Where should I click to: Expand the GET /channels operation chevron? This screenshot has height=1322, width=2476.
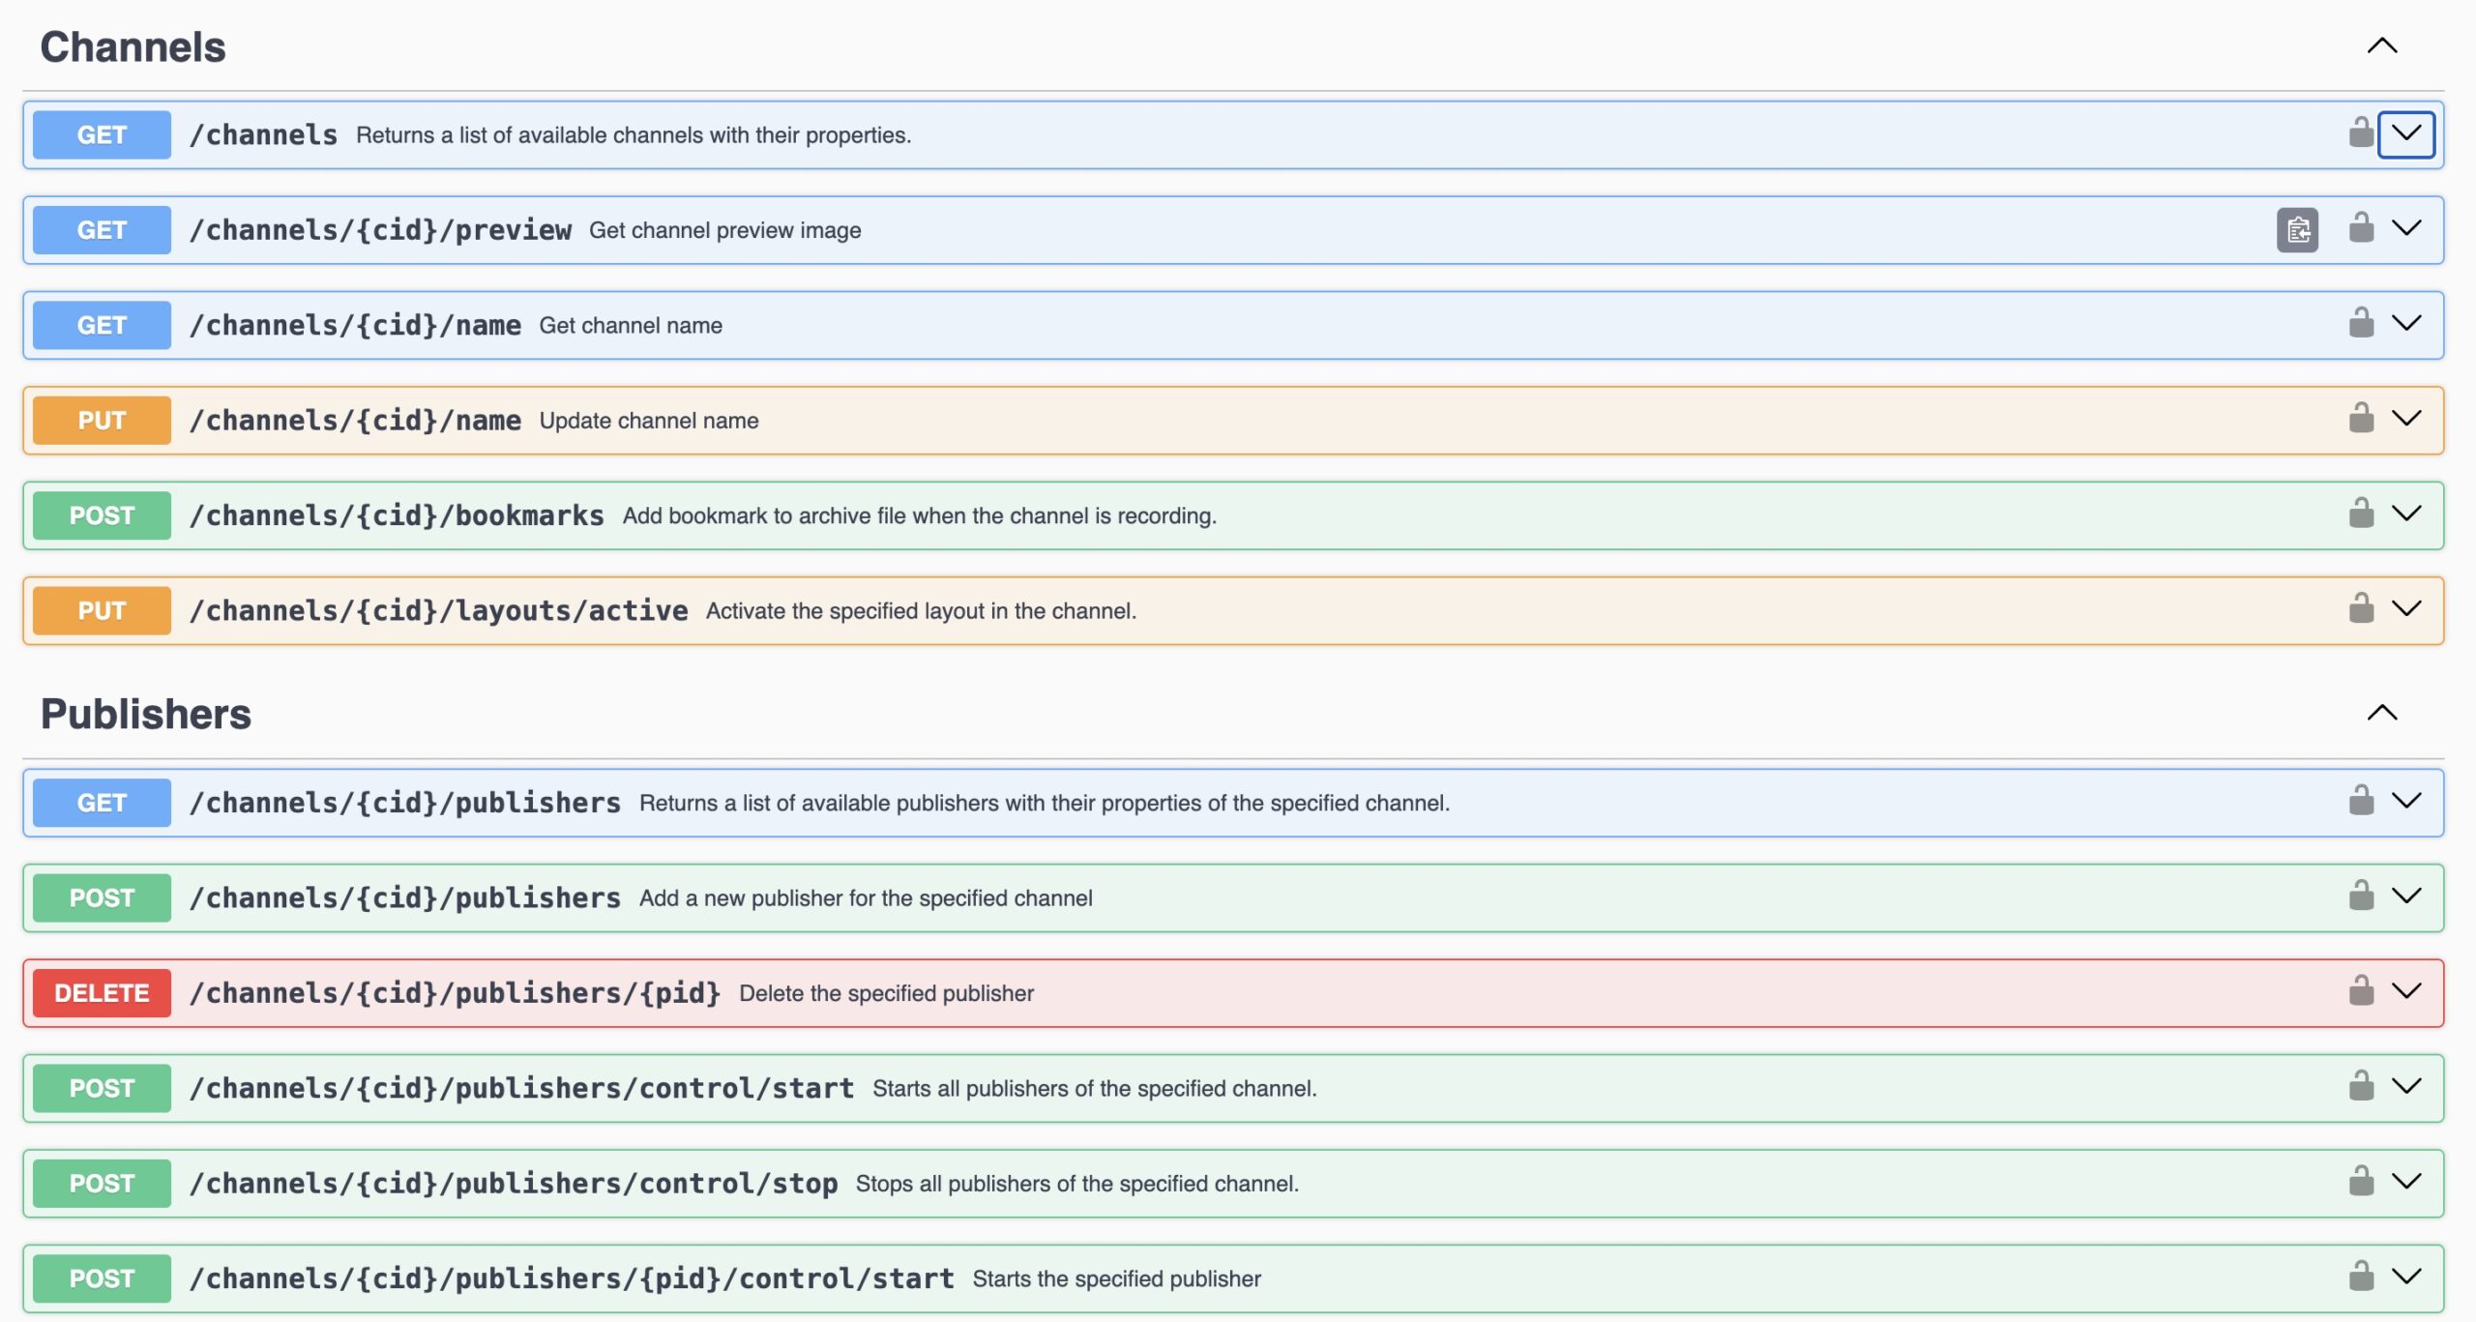tap(2406, 133)
